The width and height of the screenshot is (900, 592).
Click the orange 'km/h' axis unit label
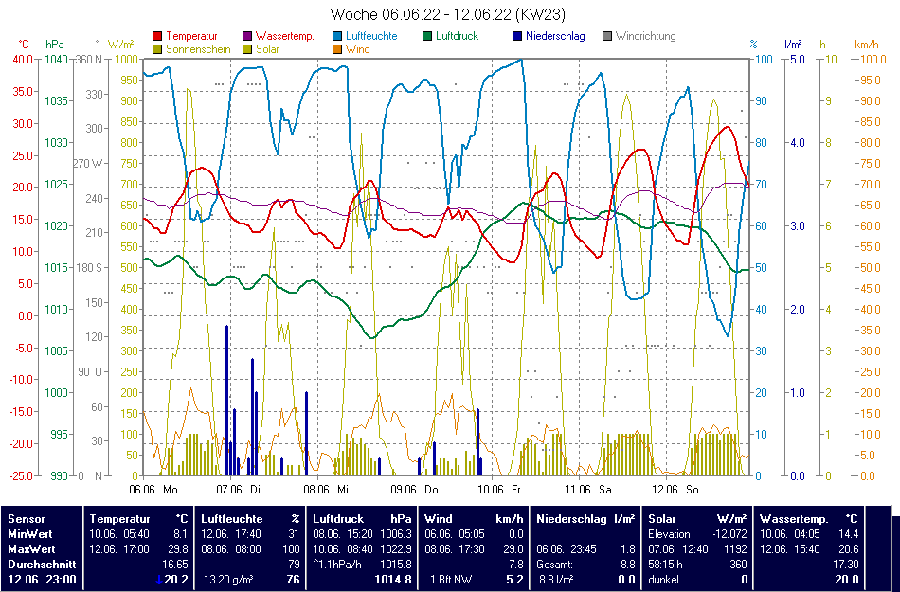point(867,45)
